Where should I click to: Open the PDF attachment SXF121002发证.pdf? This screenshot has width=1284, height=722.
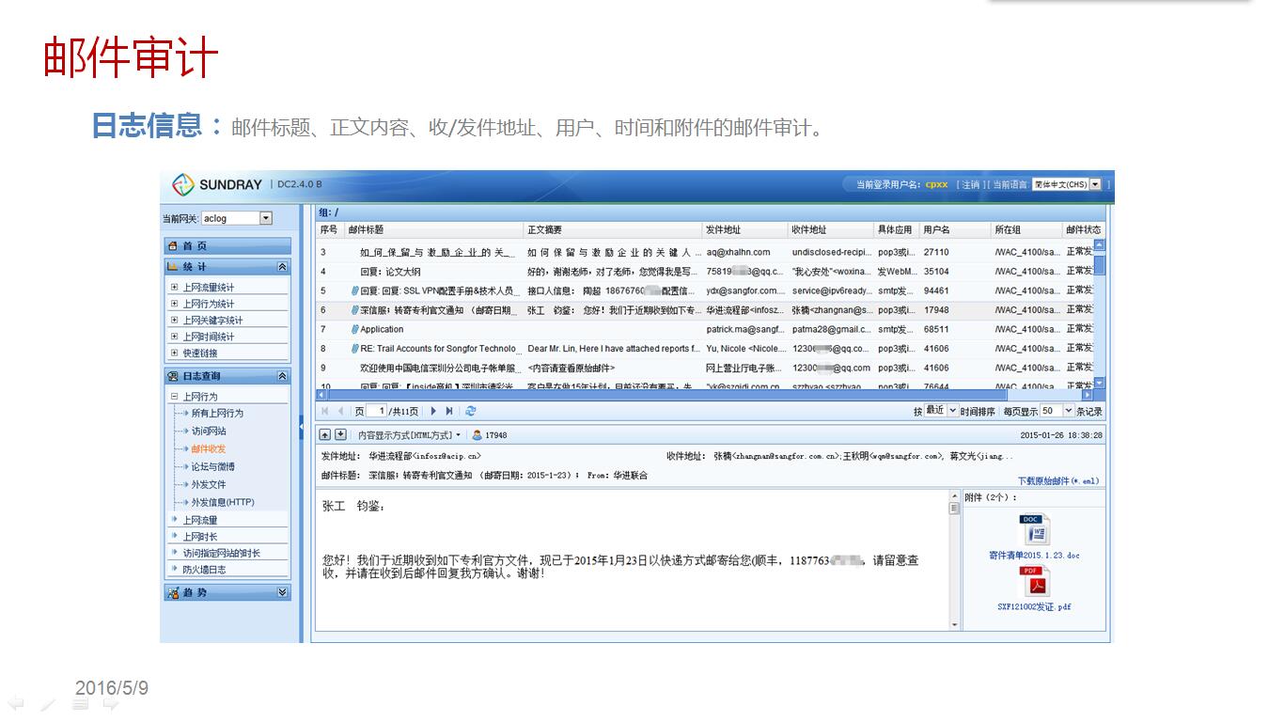pos(1034,583)
